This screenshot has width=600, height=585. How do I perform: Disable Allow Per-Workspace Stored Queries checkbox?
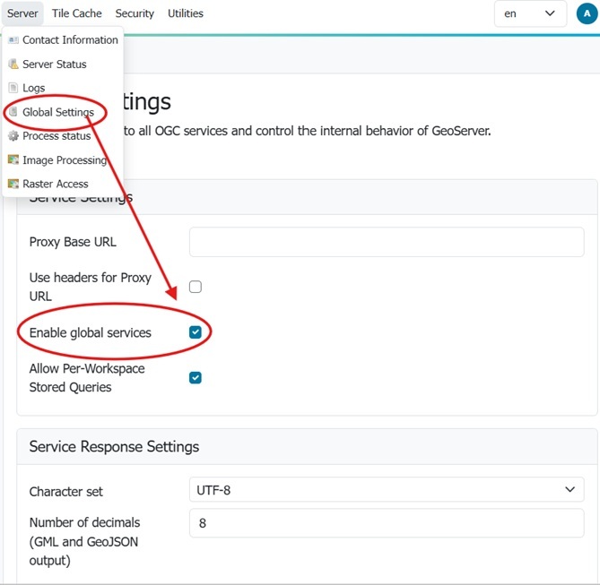[x=196, y=377]
